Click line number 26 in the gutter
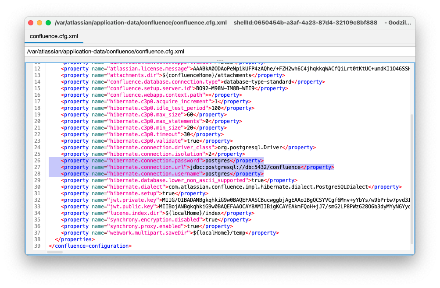This screenshot has width=440, height=288. 37,161
